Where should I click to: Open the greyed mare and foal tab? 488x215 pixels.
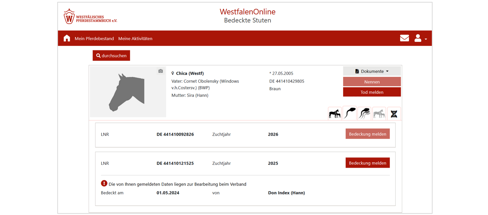(x=379, y=114)
